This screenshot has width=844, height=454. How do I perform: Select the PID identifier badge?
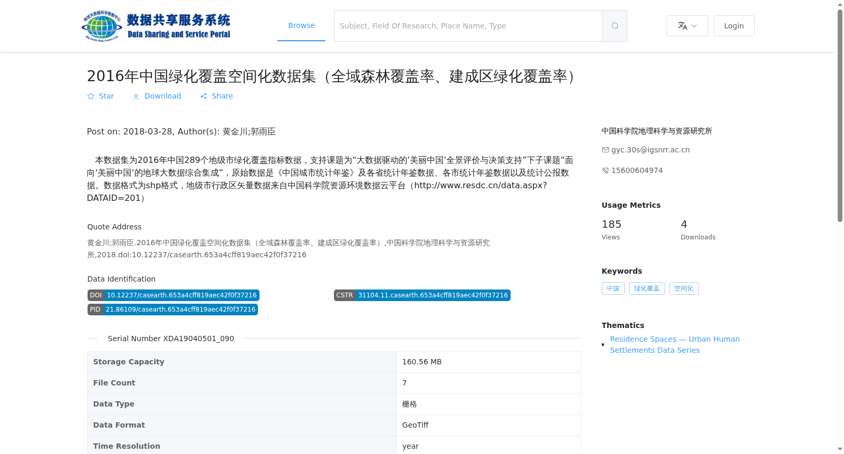pyautogui.click(x=172, y=310)
